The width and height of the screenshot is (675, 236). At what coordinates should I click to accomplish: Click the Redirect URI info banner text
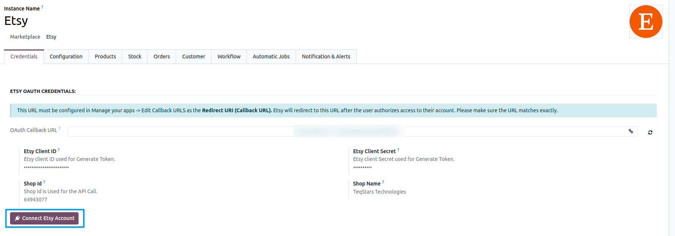click(287, 110)
